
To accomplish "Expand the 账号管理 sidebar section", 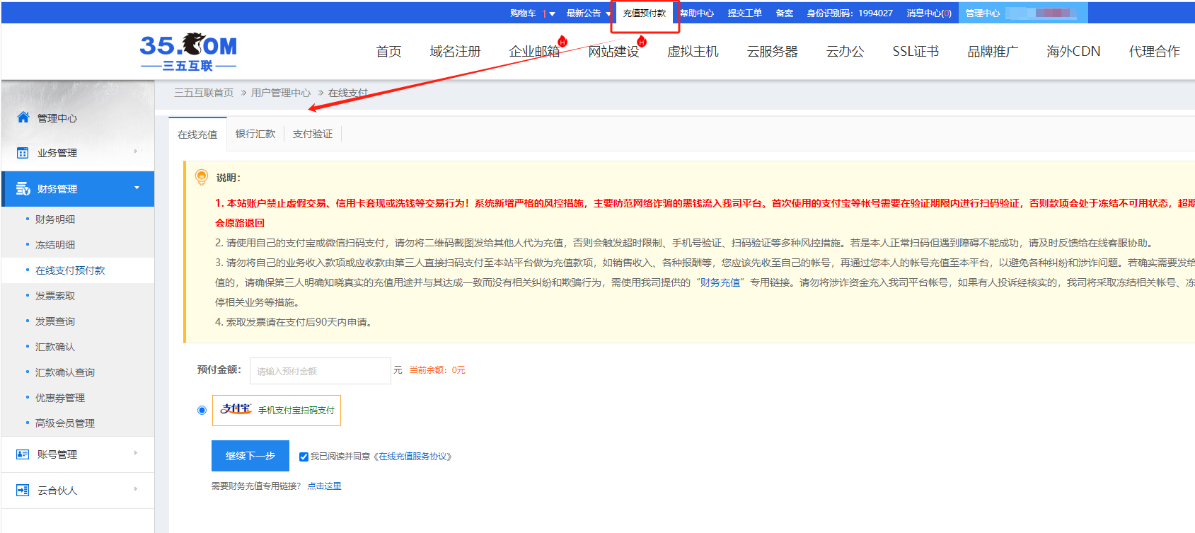I will (x=136, y=454).
